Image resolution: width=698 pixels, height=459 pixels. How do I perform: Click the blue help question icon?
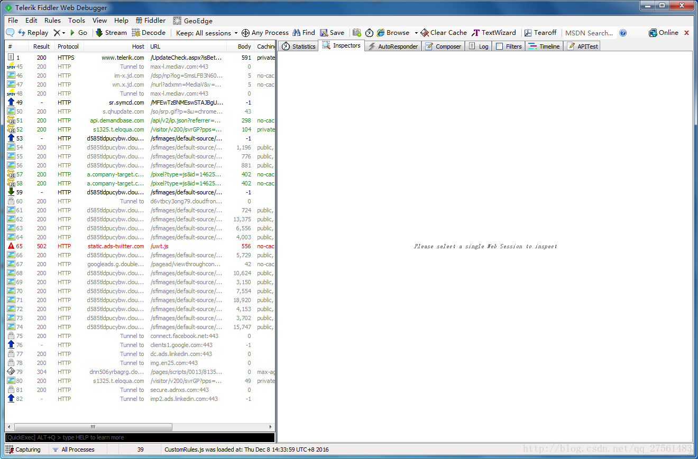tap(623, 33)
